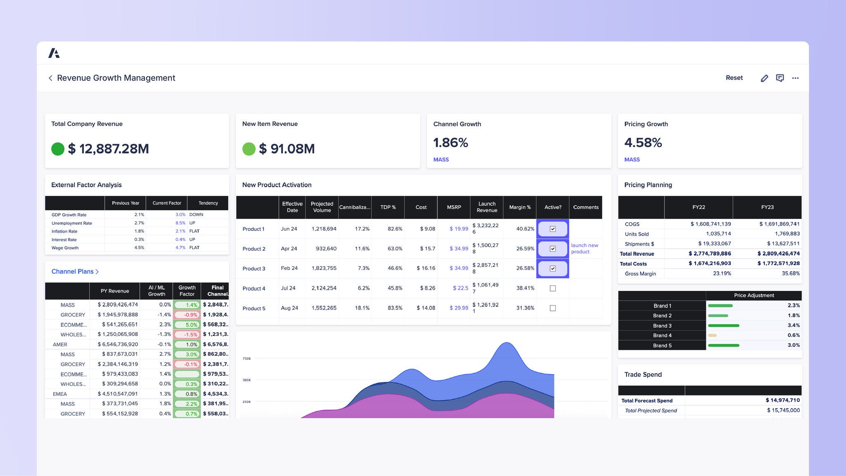Viewport: 846px width, 476px height.
Task: Click the launch new product annotation
Action: point(584,248)
